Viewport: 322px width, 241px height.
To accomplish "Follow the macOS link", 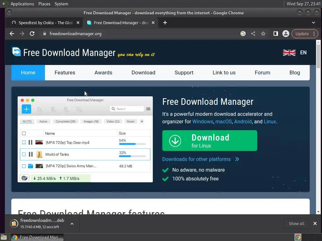I will click(x=224, y=121).
